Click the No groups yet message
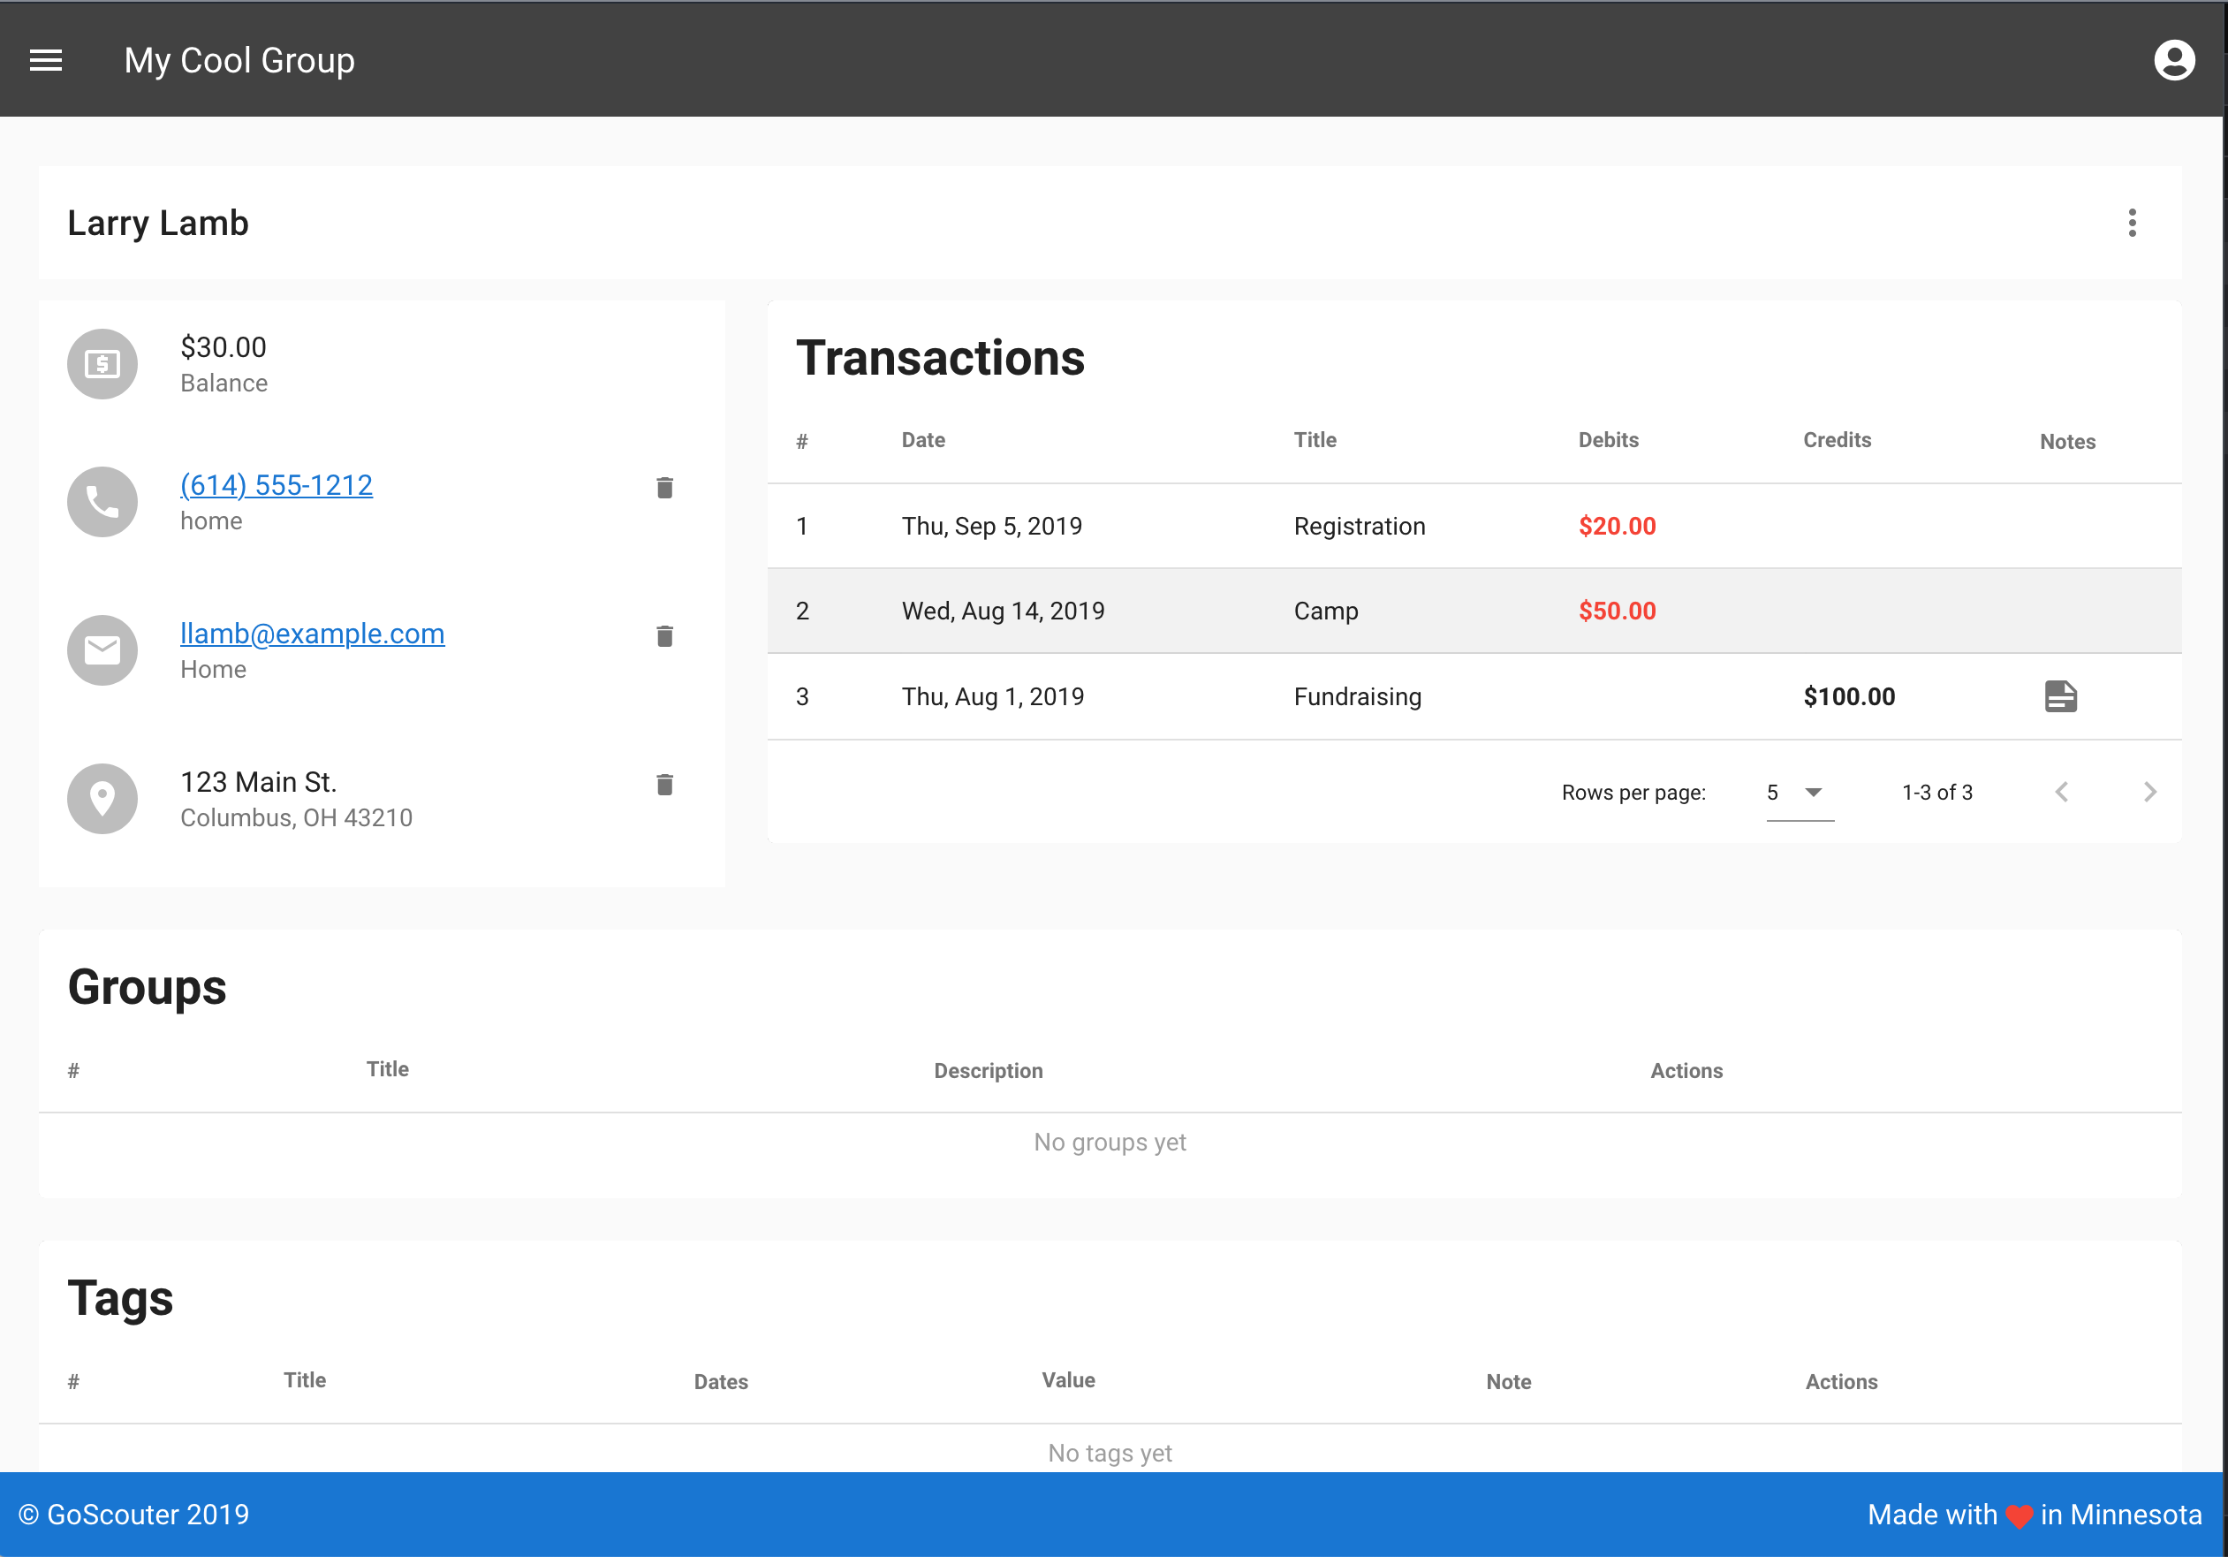 click(x=1110, y=1142)
